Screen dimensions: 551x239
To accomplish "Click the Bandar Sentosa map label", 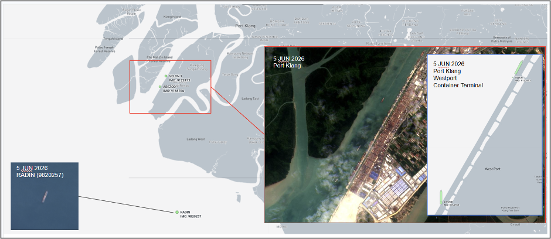I will coord(302,20).
